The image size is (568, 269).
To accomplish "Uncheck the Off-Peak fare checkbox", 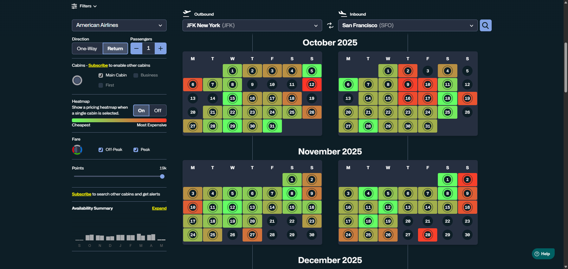I will [101, 150].
